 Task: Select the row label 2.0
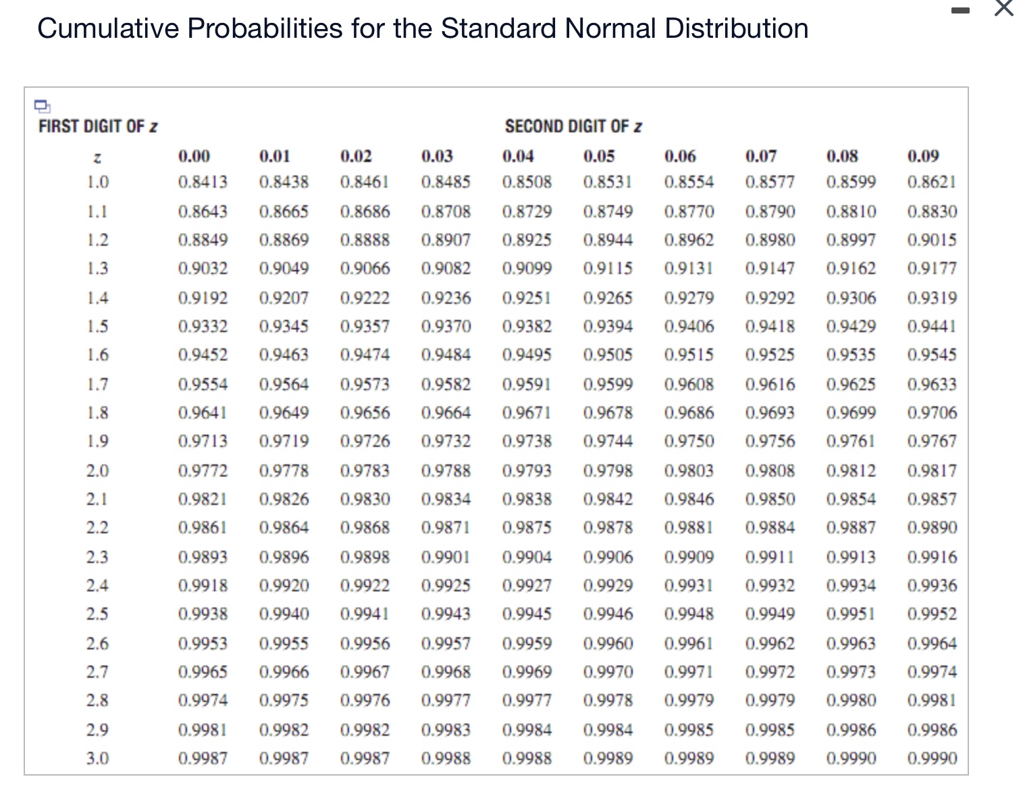(x=97, y=470)
